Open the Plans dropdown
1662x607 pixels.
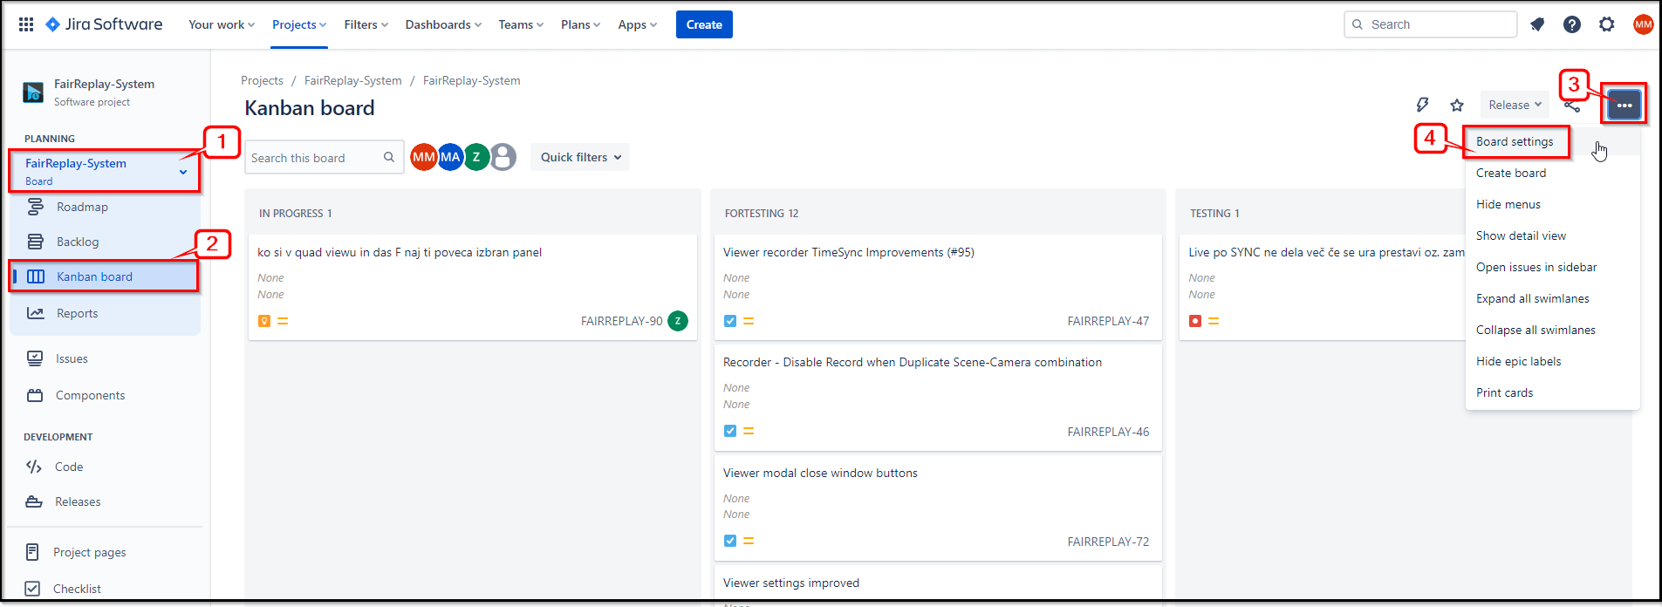click(580, 24)
